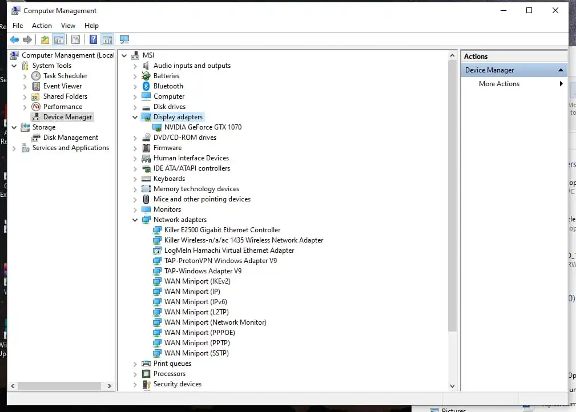This screenshot has height=412, width=576.
Task: Click the left tree horizontal scroll right arrow
Action: 109,386
